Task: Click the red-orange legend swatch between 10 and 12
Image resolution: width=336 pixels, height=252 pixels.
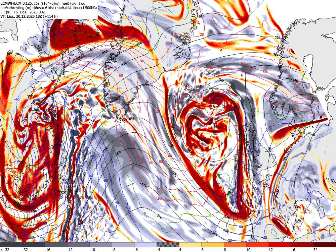Action: 258,245
